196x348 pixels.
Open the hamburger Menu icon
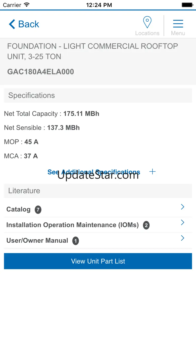pos(178,24)
